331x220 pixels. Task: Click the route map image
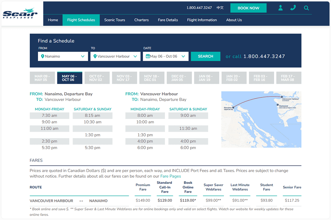(261, 119)
